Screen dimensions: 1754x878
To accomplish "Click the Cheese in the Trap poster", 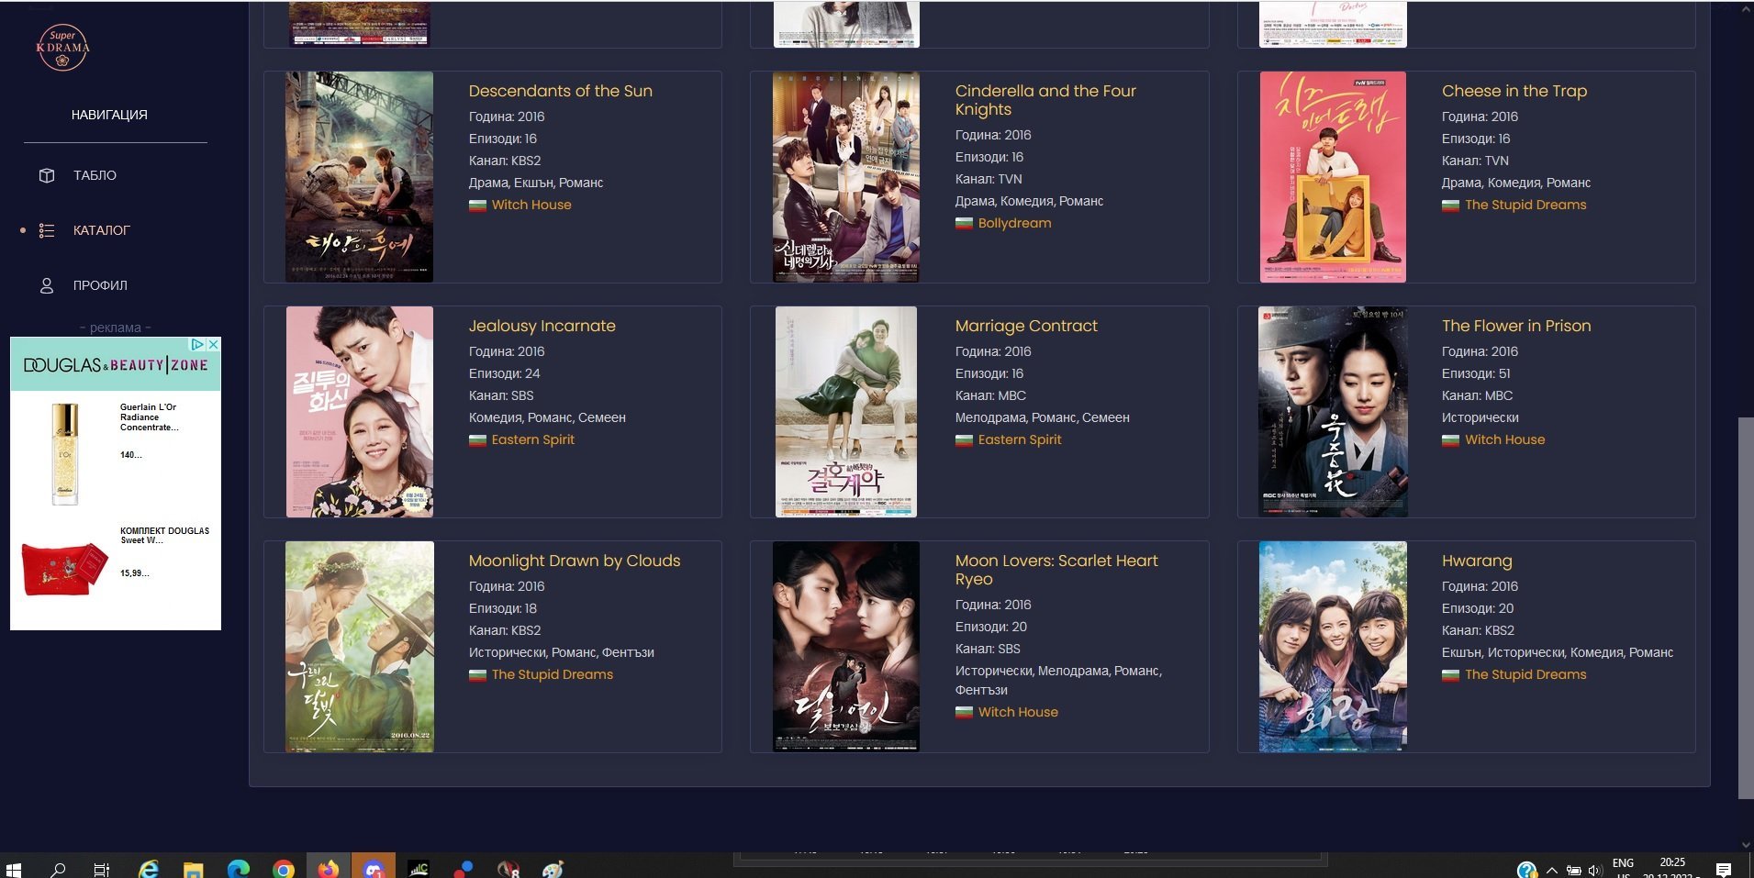I will [1332, 177].
